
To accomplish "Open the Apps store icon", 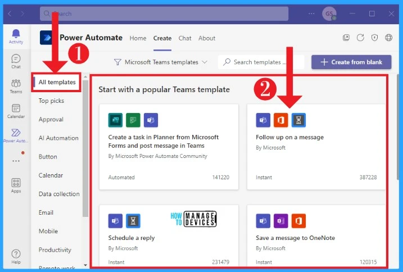I will point(16,185).
